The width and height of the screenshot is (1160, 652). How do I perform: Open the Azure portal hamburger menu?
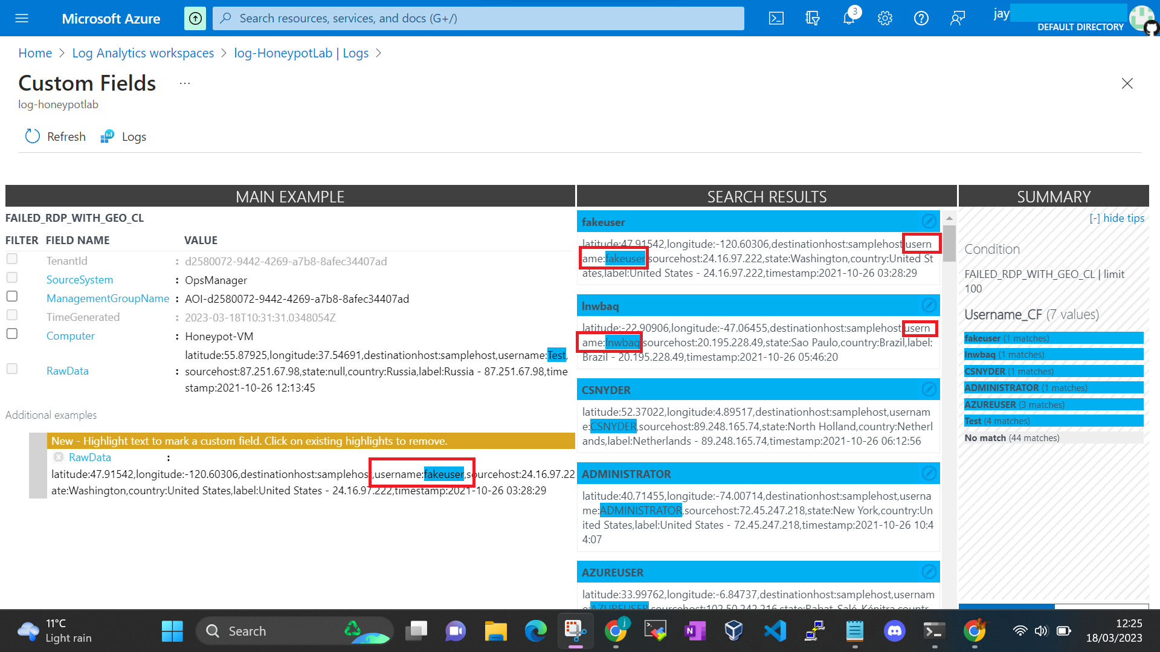pos(22,18)
